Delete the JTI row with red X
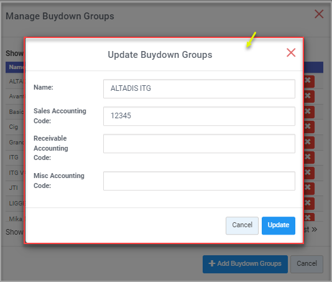 [x=309, y=188]
